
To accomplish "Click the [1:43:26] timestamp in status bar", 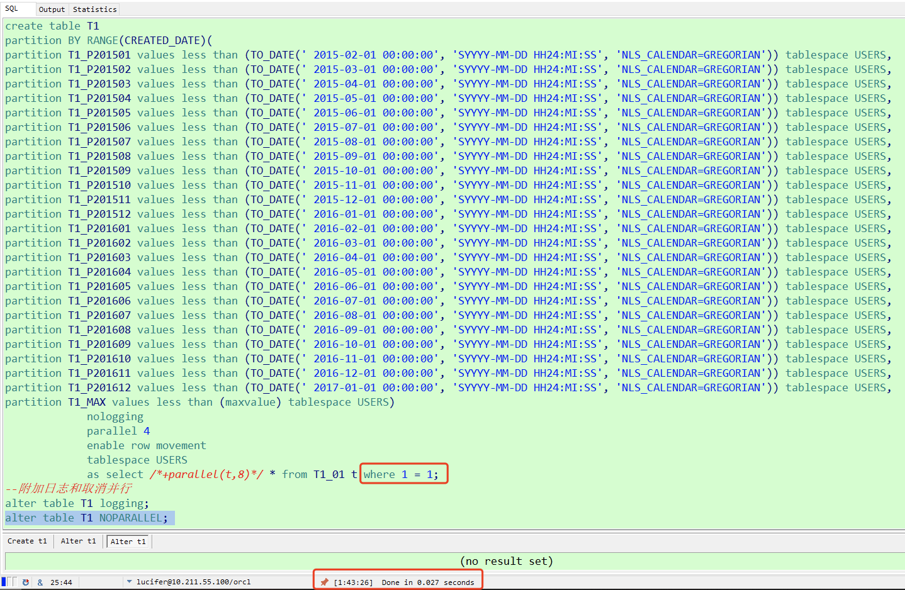I will [353, 582].
